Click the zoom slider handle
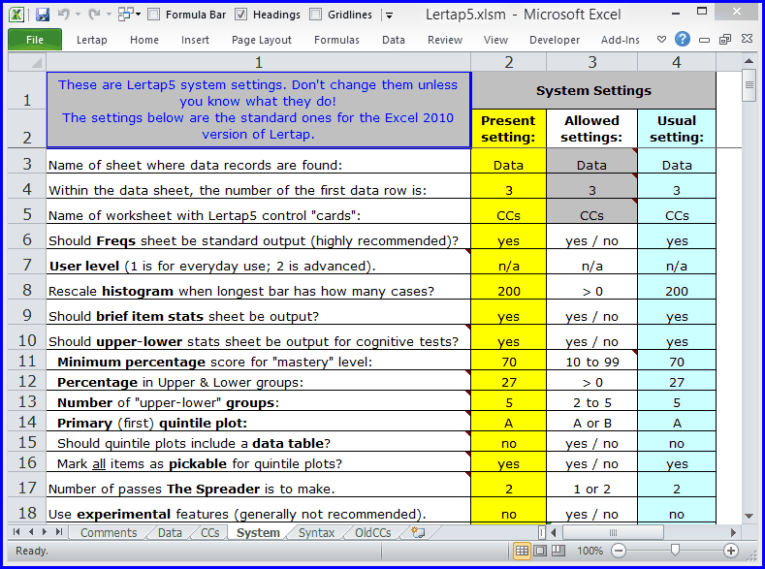This screenshot has width=765, height=569. [675, 551]
